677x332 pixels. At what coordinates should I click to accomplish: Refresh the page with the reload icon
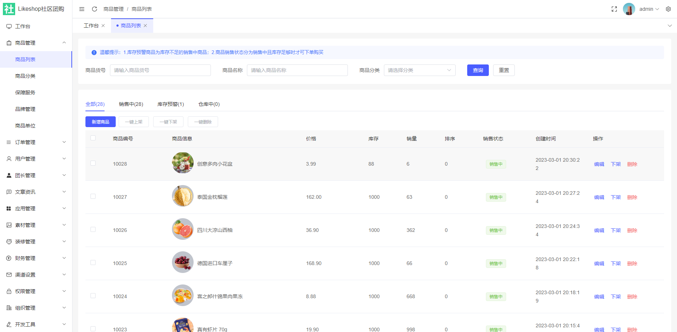tap(94, 9)
